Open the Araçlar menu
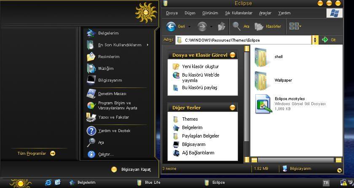 tap(265, 13)
